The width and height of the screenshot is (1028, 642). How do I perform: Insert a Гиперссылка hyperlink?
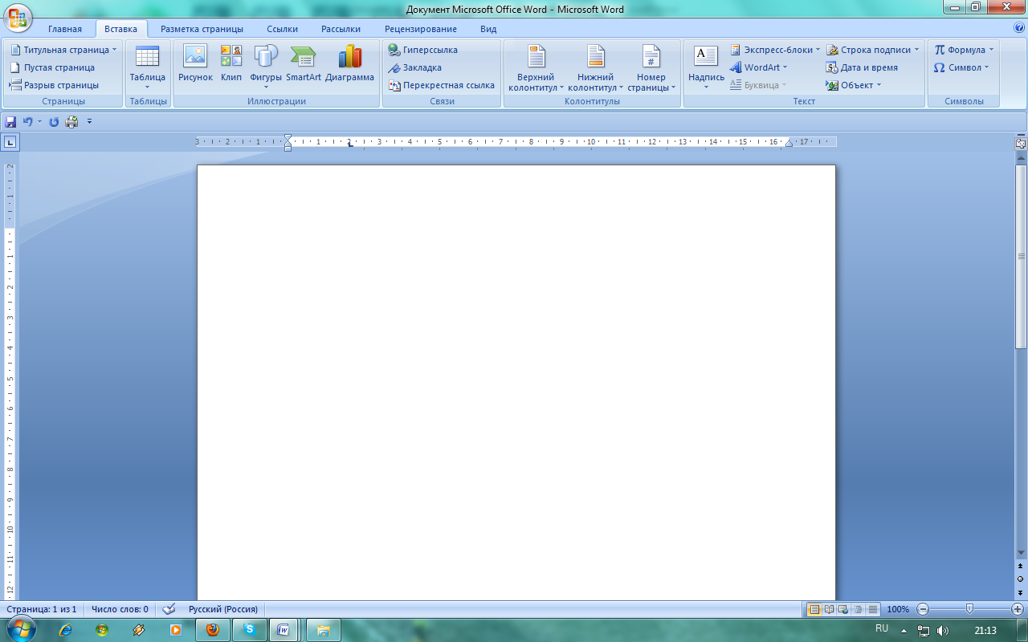point(423,50)
